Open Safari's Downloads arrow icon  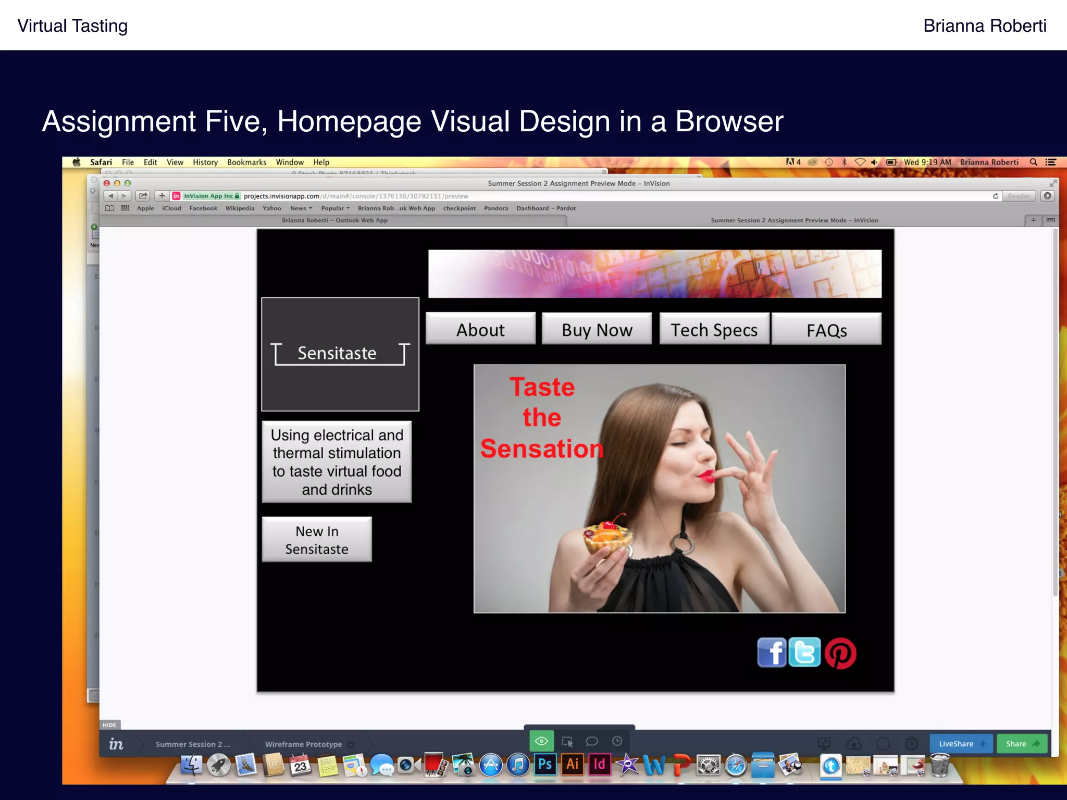click(x=1048, y=196)
